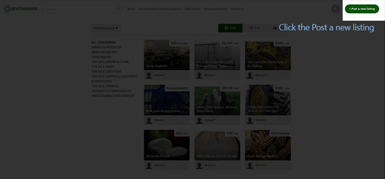Screen dimensions: 385x179
Task: Open the Contact us link
Action: pos(237,9)
